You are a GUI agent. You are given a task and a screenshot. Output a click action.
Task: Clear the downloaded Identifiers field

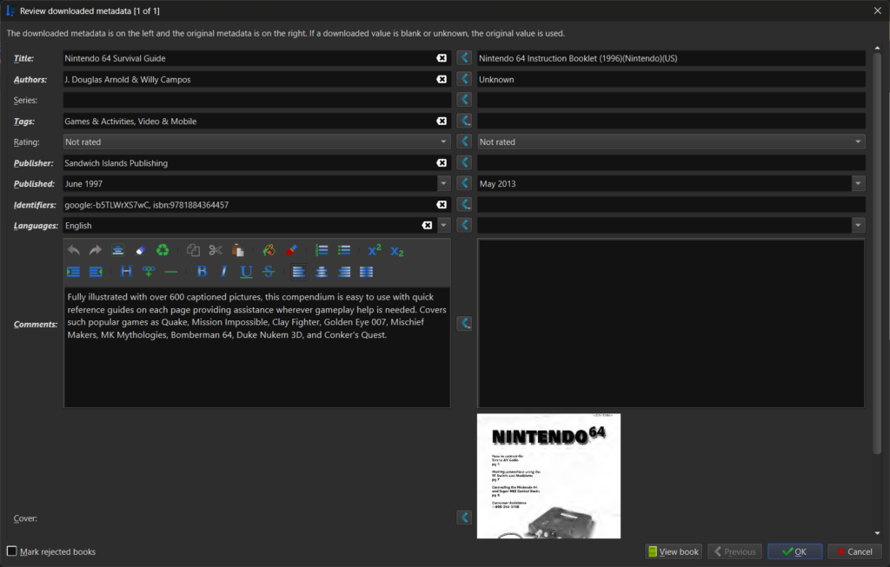(442, 205)
